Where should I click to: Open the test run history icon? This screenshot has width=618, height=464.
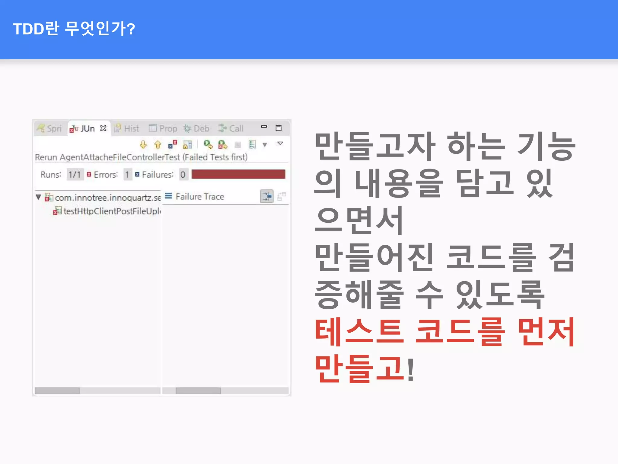[252, 145]
